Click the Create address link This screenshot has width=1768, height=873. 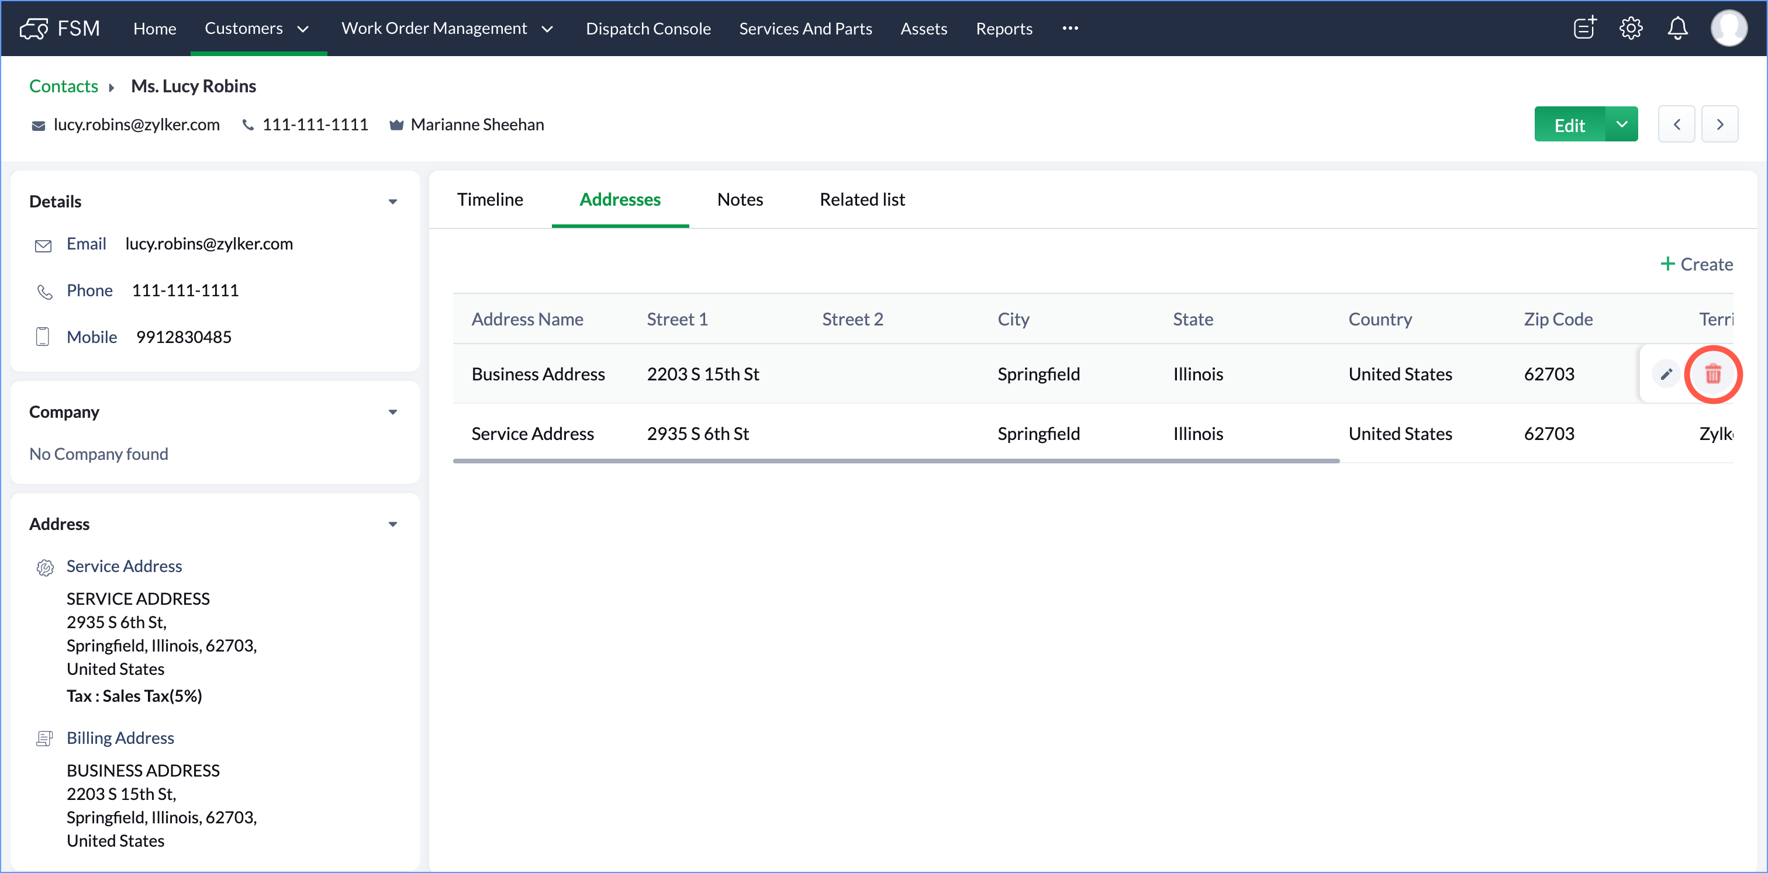(1696, 264)
